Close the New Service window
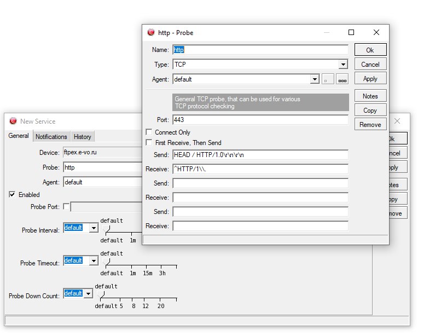 (397, 121)
